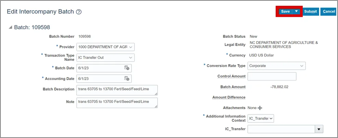Open the IC_Transfer combo box arrow
Image resolution: width=338 pixels, height=138 pixels.
[x=319, y=129]
